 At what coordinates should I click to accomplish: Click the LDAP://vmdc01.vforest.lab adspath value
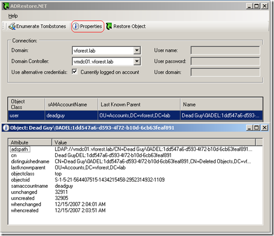153,149
